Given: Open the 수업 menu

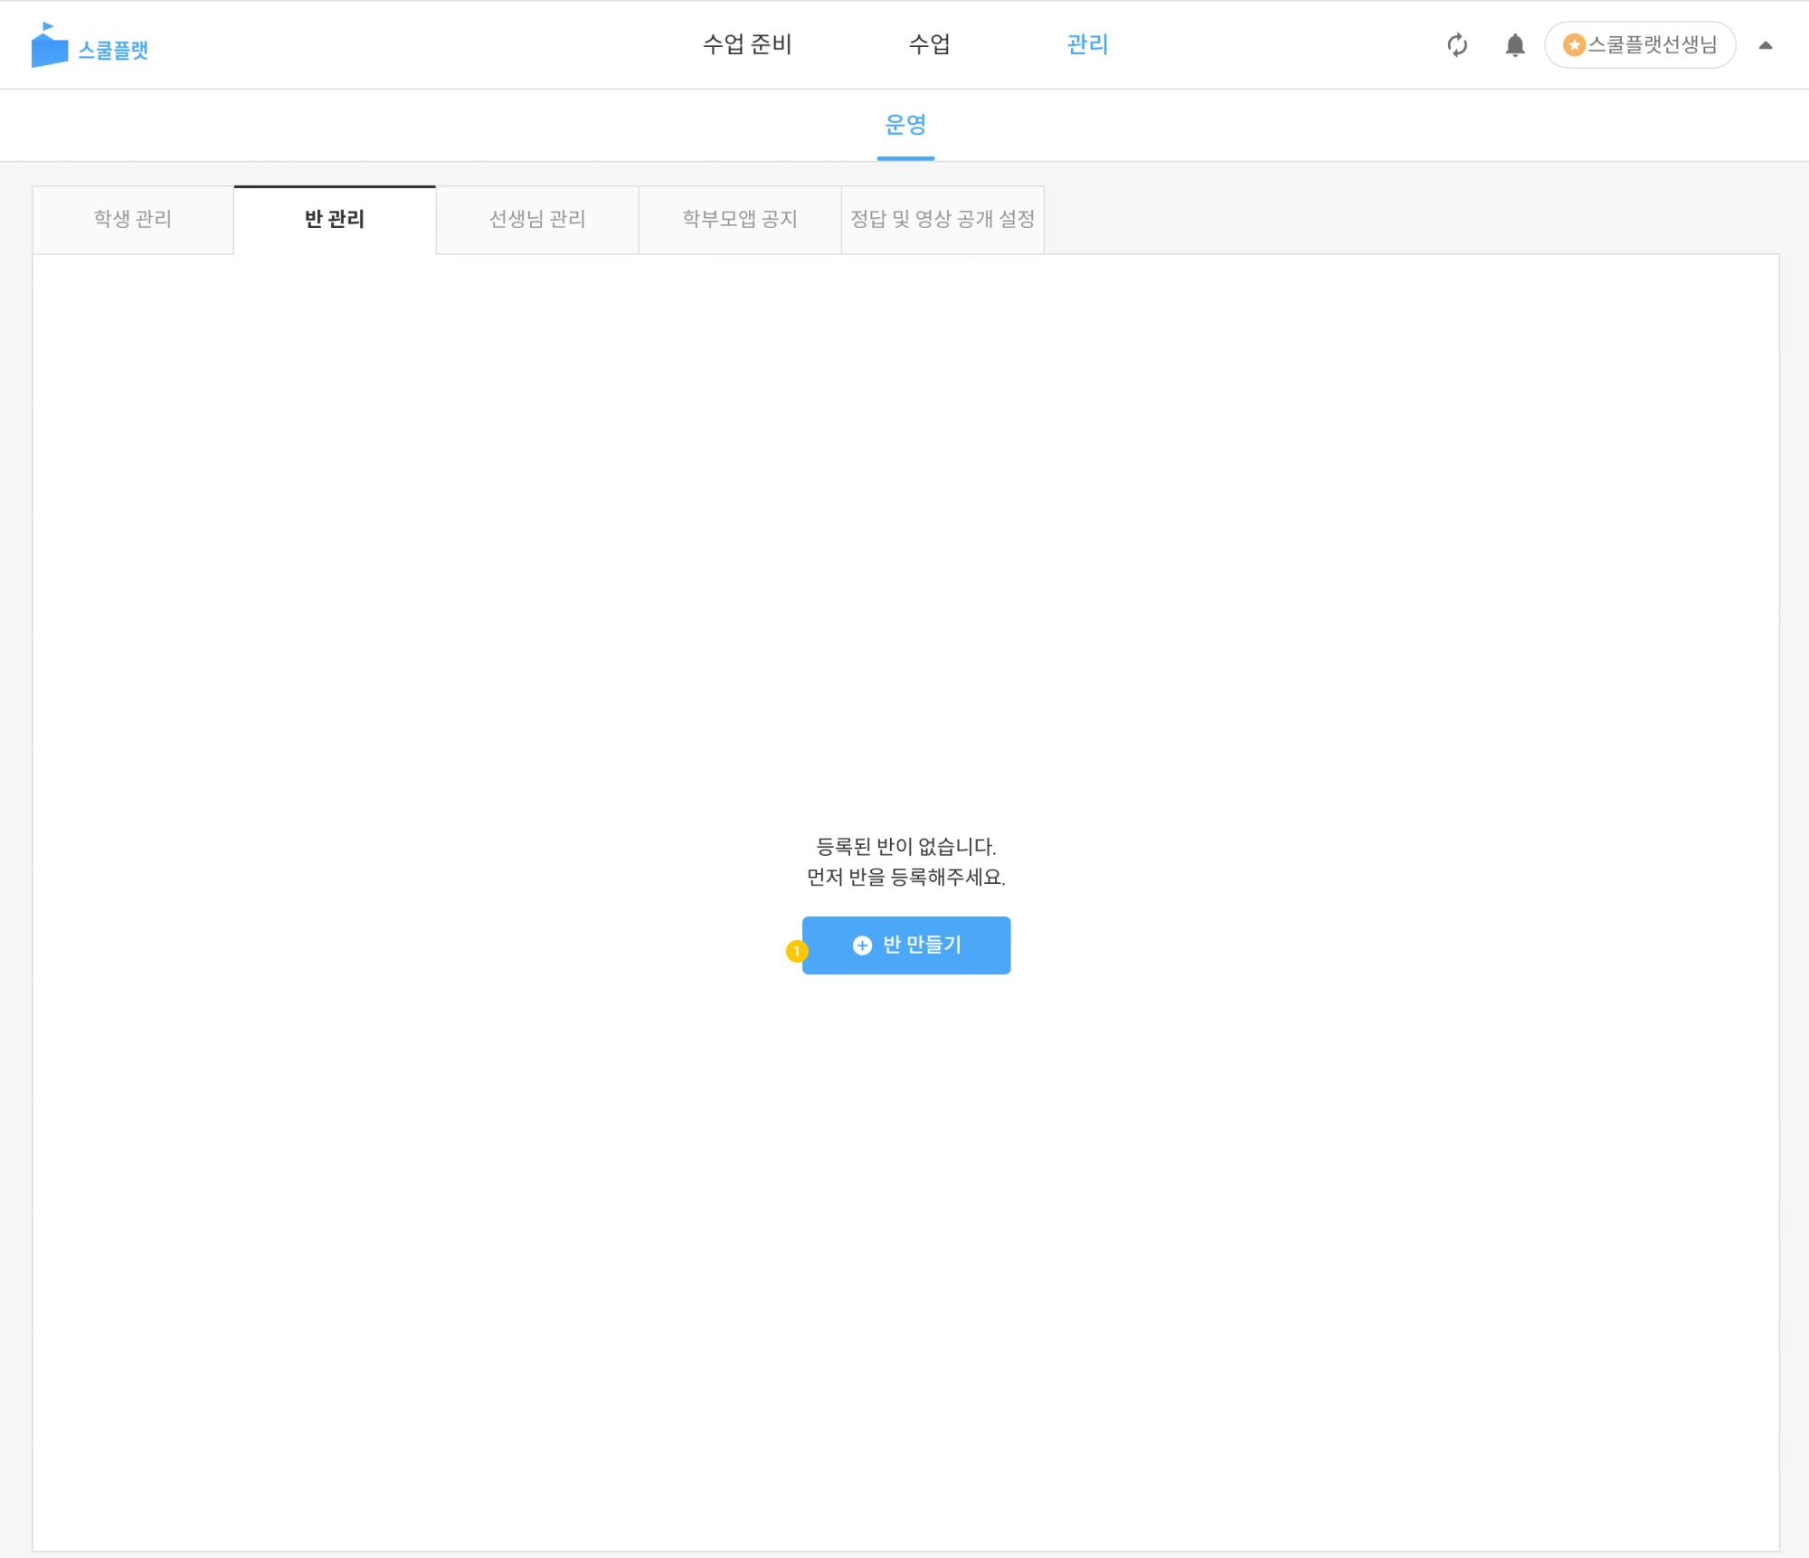Looking at the screenshot, I should tap(929, 44).
